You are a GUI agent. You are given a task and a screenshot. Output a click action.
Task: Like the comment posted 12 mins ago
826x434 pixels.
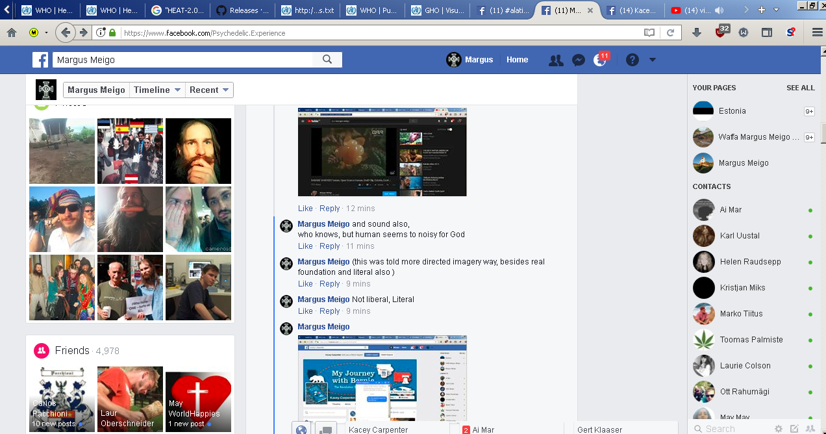pyautogui.click(x=305, y=209)
